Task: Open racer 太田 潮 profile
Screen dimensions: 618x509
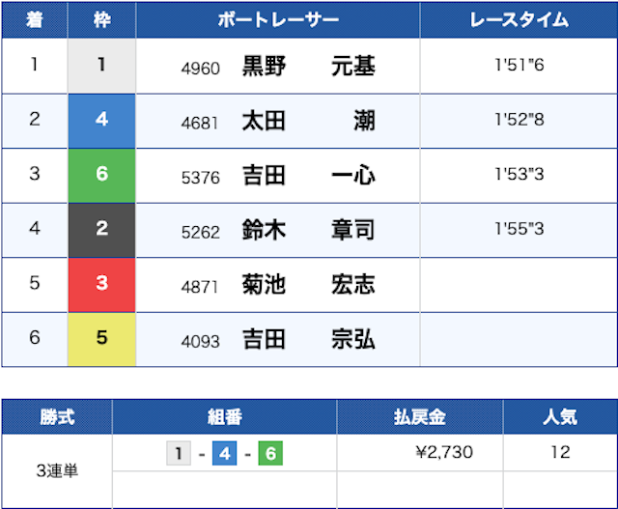Action: point(308,122)
